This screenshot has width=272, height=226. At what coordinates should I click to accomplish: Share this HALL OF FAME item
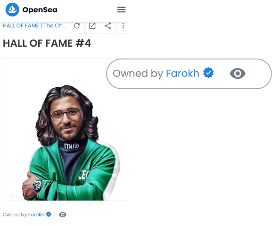(x=108, y=26)
